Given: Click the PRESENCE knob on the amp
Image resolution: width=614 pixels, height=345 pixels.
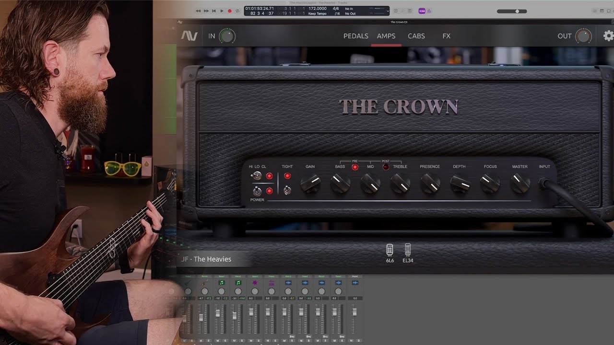Looking at the screenshot, I should [x=430, y=183].
